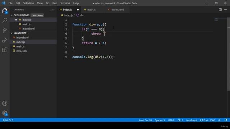Click line number 9 in gutter
Screen dimensions: 230x129
[66, 57]
